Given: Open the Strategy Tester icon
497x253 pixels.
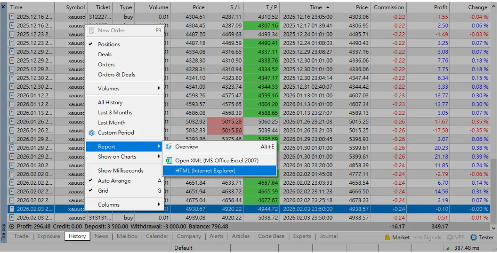Looking at the screenshot, I should [474, 237].
